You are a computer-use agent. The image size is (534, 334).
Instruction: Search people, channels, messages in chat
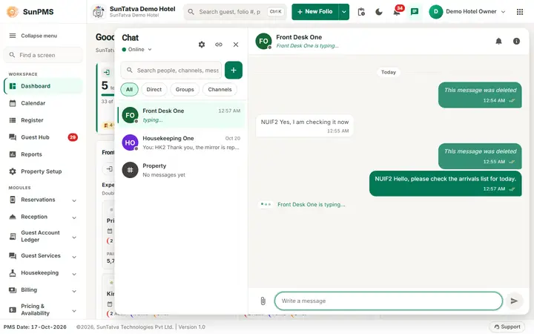[x=171, y=71]
